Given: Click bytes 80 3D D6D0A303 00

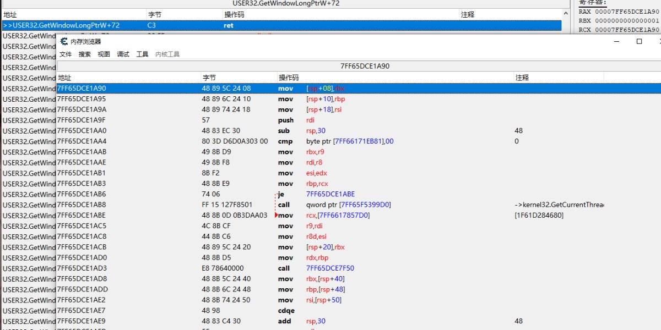Looking at the screenshot, I should [x=235, y=141].
